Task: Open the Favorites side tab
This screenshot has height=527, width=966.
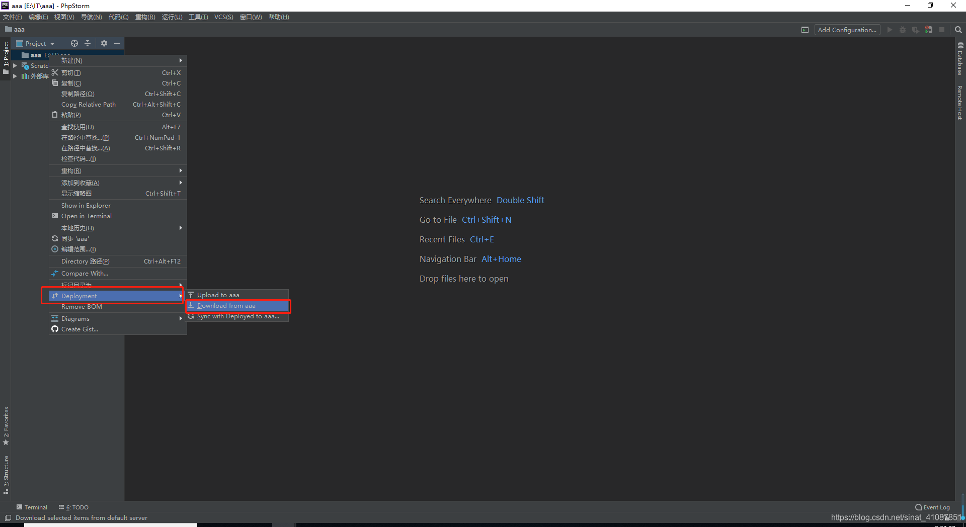Action: tap(6, 426)
